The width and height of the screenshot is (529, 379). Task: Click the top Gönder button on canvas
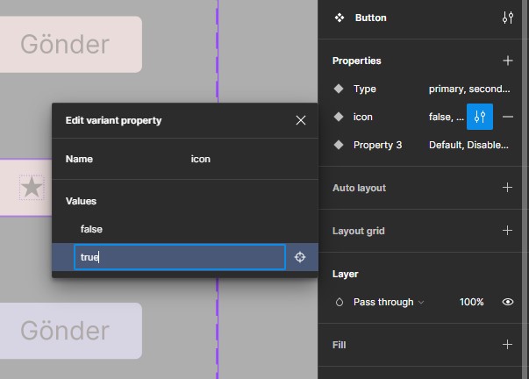coord(65,44)
